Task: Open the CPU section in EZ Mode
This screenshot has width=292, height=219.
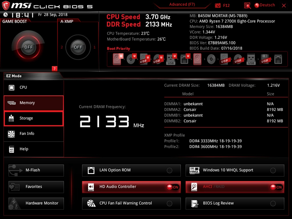Action: 34,87
